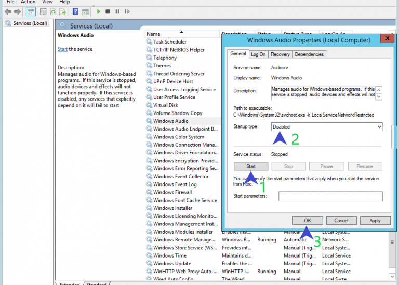Click the Forward arrow toolbar icon
Image resolution: width=399 pixels, height=285 pixels.
coord(17,12)
